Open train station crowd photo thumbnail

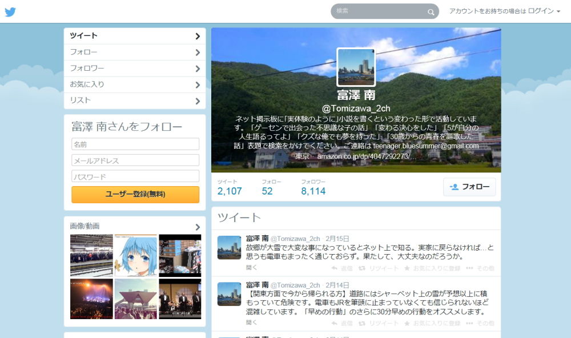coord(91,255)
